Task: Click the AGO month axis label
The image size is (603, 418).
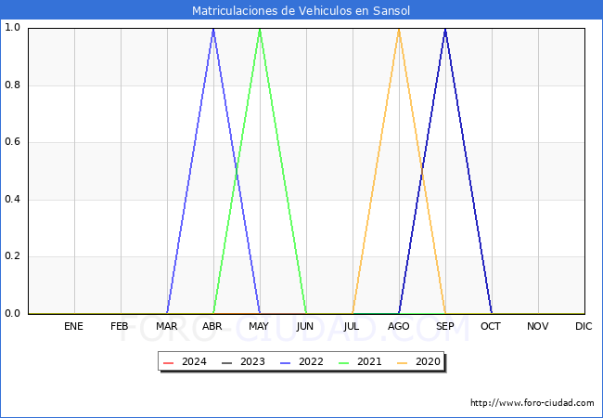Action: 398,326
